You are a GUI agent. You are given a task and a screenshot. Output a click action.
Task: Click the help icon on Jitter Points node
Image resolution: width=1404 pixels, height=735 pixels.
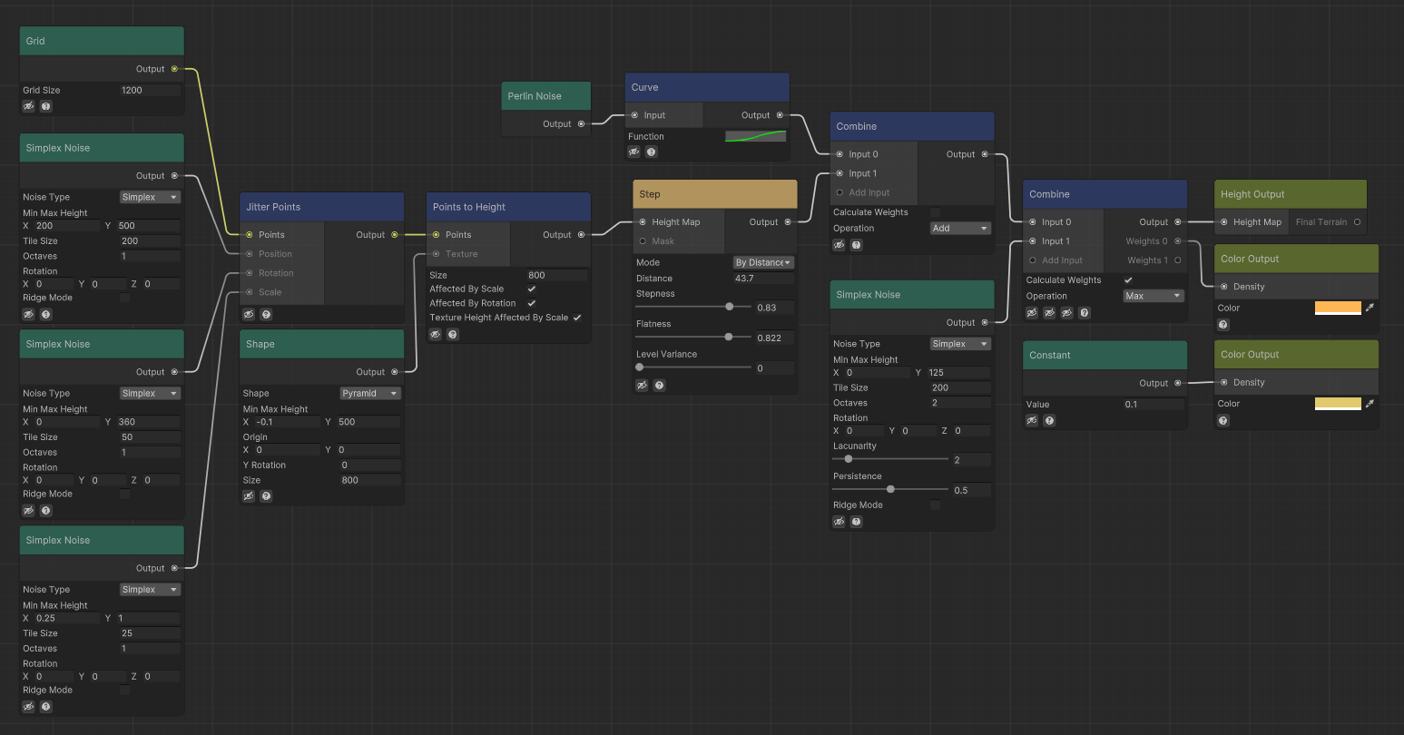[x=266, y=315]
